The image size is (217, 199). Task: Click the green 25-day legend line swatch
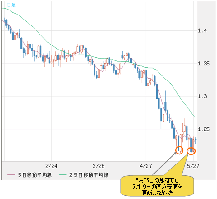point(62,175)
